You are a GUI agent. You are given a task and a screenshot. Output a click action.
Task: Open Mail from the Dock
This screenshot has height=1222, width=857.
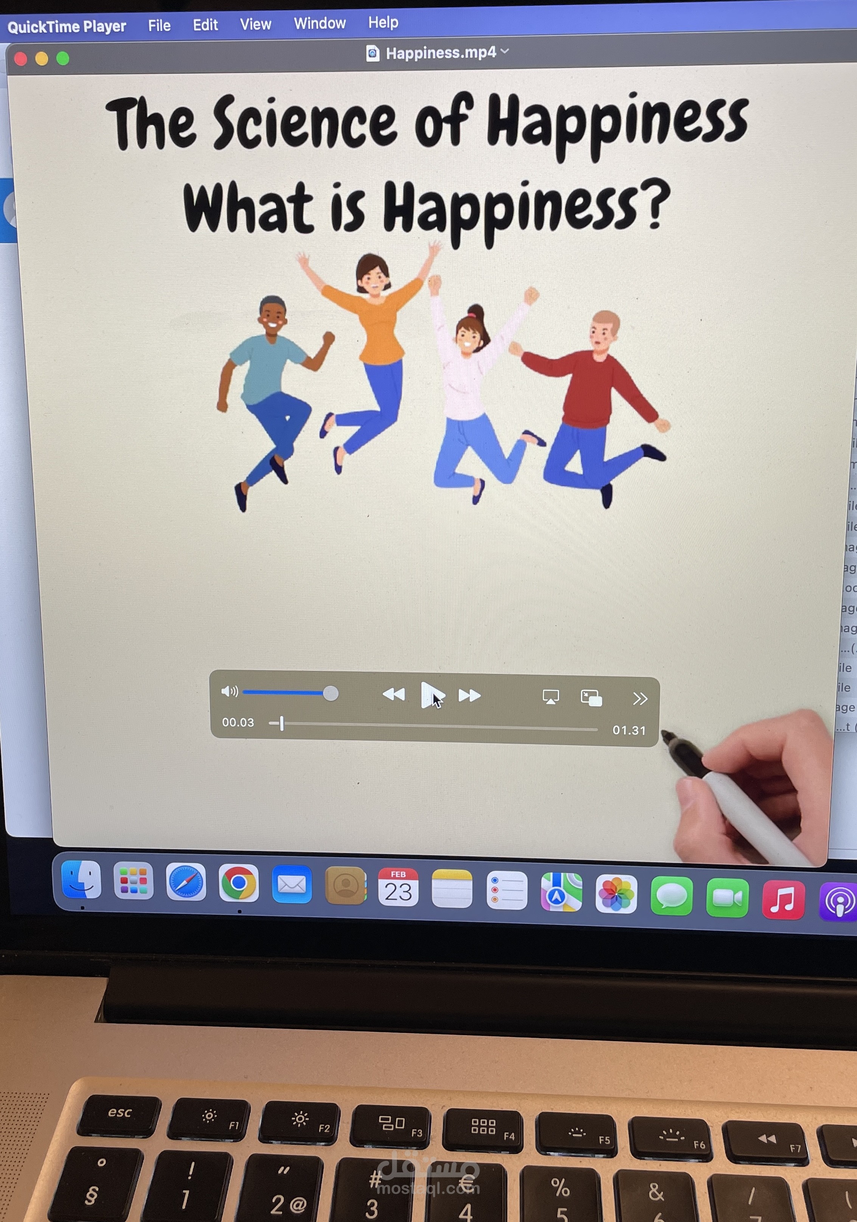(x=292, y=885)
